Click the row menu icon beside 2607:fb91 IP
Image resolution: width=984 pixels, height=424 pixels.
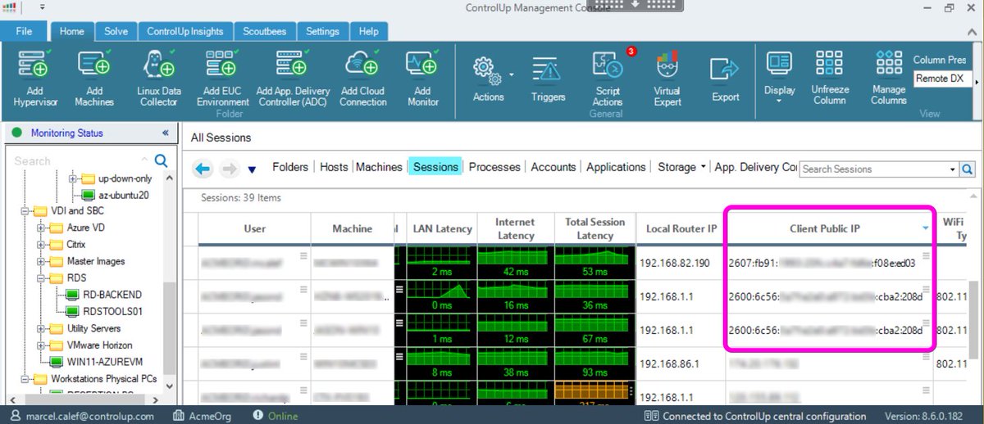926,255
